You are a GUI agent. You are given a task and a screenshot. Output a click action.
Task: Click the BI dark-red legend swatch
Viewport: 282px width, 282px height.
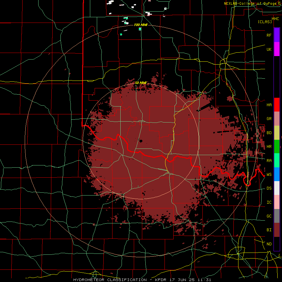pos(277,230)
